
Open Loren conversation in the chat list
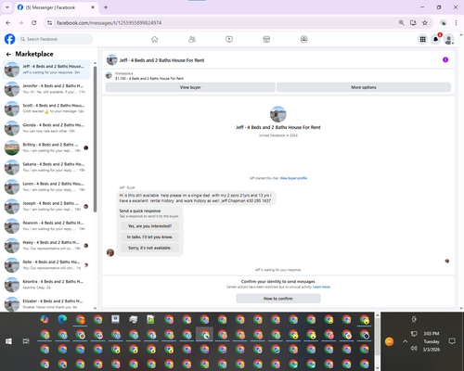tap(46, 186)
